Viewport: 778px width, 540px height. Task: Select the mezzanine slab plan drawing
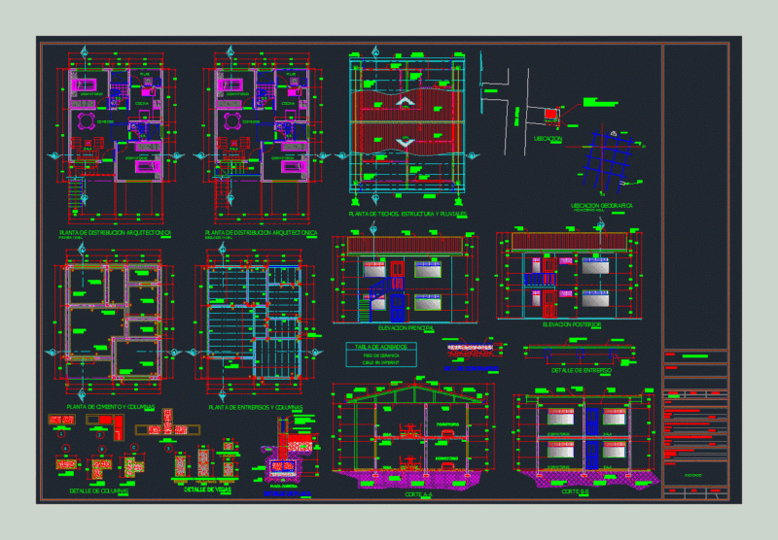tap(254, 322)
